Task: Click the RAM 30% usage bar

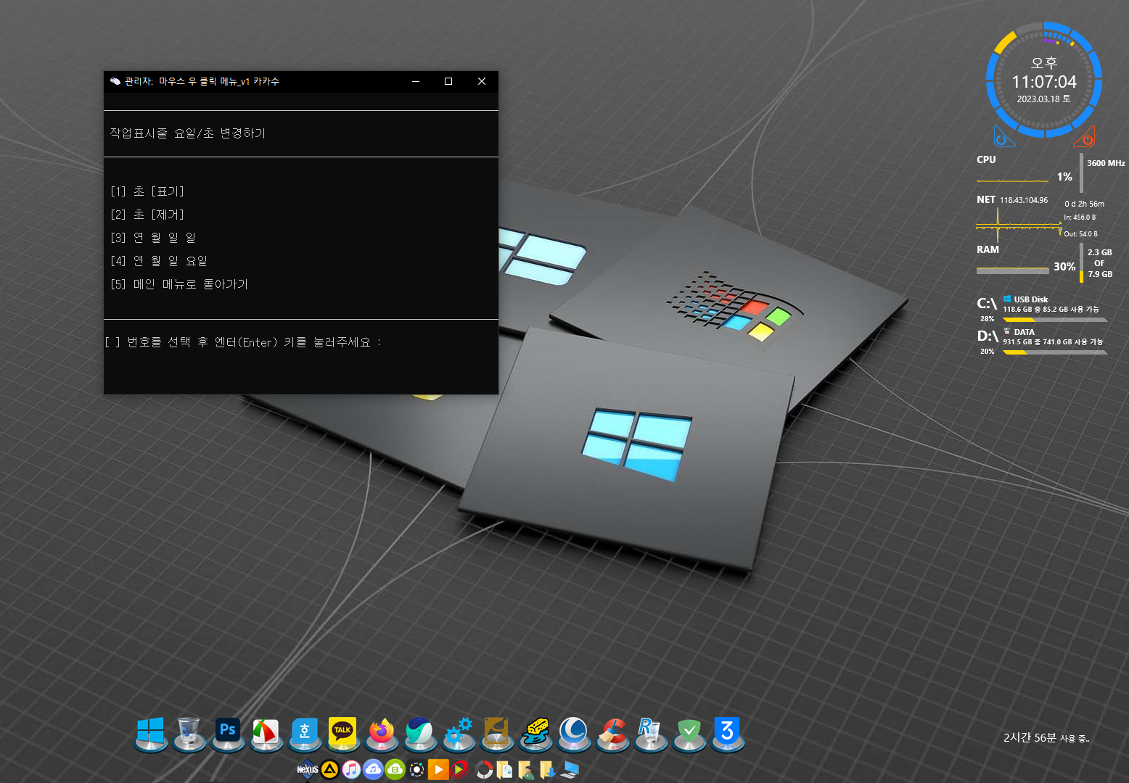Action: [1013, 270]
